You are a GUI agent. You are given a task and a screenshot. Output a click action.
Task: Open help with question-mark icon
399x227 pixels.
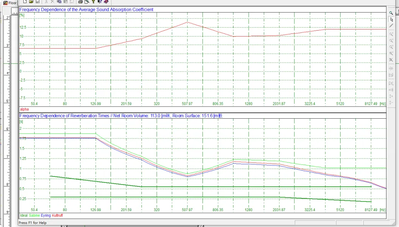pyautogui.click(x=93, y=1)
